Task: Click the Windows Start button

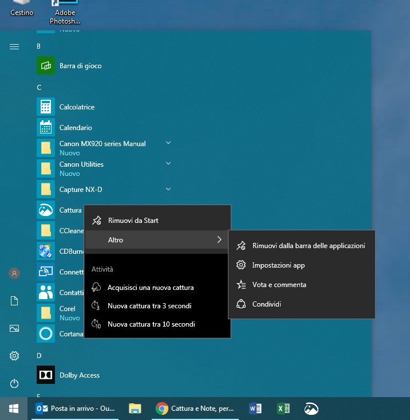Action: (14, 409)
